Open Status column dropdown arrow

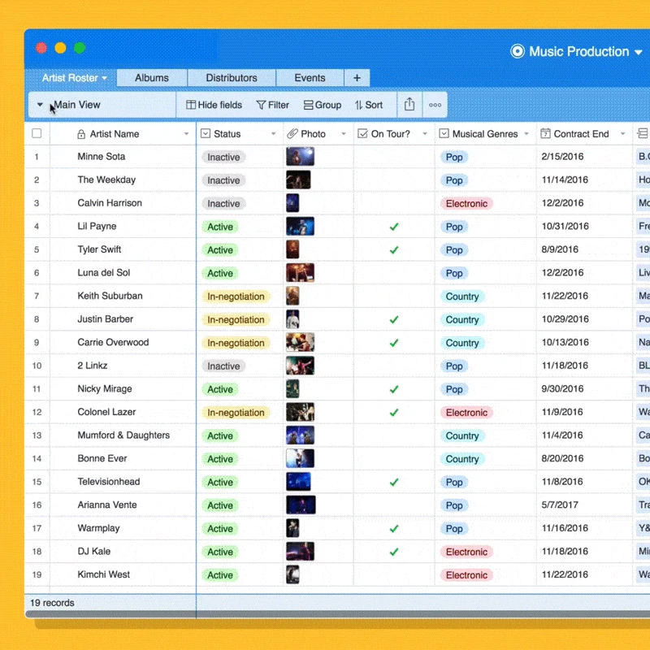pyautogui.click(x=273, y=134)
